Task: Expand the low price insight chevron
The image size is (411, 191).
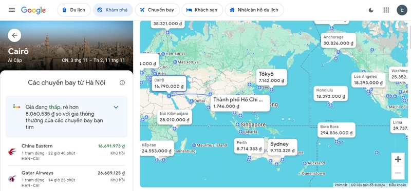Action: point(116,107)
